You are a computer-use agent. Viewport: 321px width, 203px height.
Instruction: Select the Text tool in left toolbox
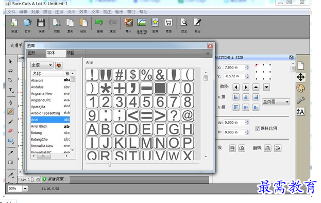coord(11,90)
